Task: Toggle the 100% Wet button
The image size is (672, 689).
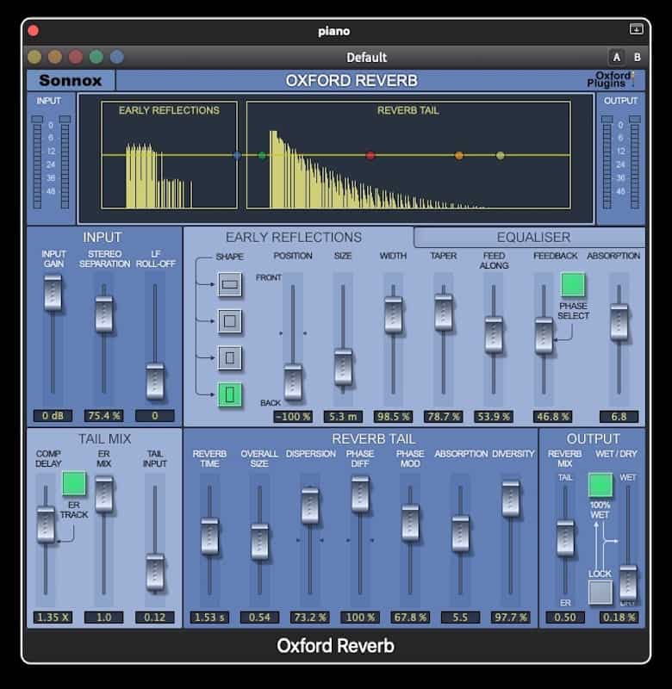Action: click(600, 485)
